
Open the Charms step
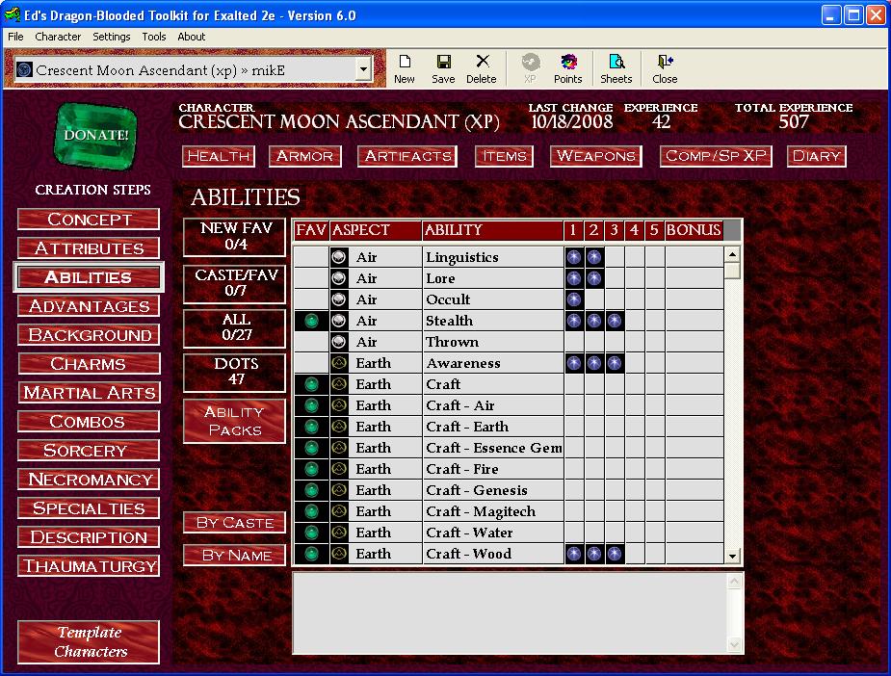tap(89, 364)
